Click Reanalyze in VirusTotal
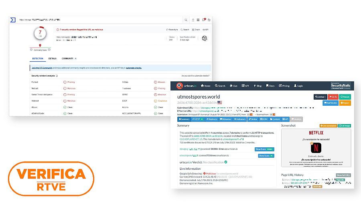This screenshot has height=203, width=361. (172, 30)
